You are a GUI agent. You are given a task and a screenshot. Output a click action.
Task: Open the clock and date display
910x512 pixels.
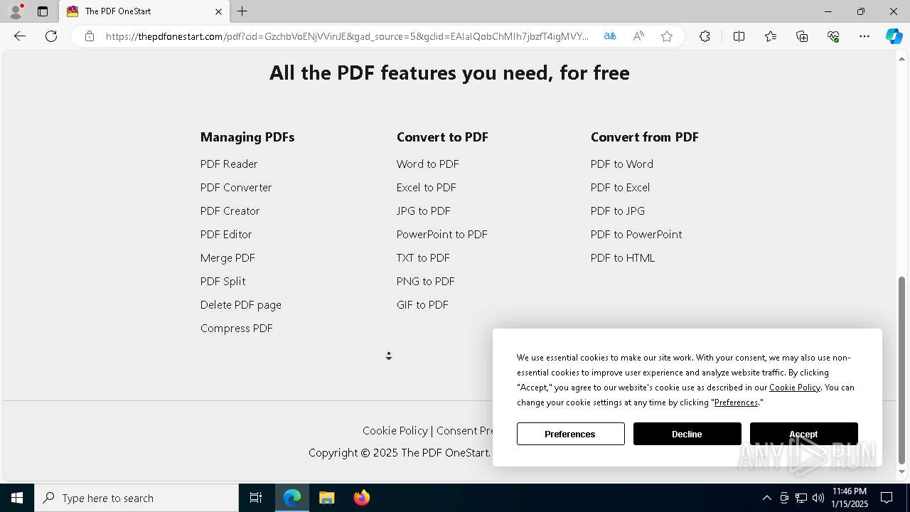850,498
